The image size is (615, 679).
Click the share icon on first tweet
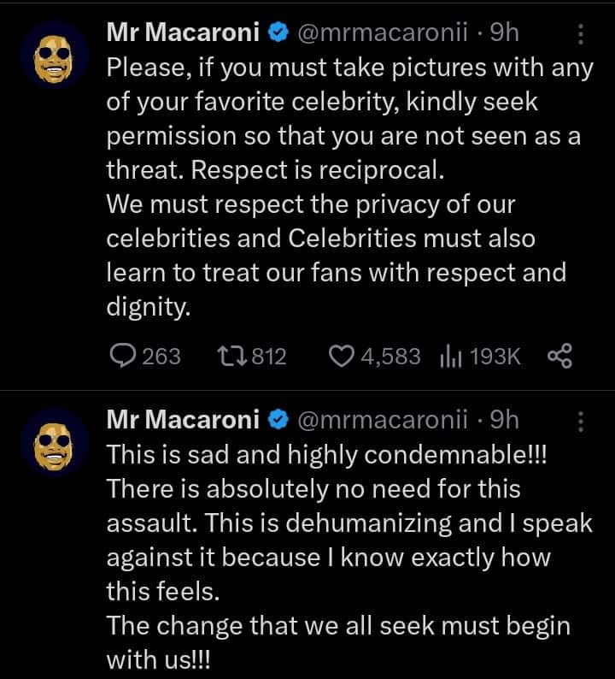tap(559, 356)
